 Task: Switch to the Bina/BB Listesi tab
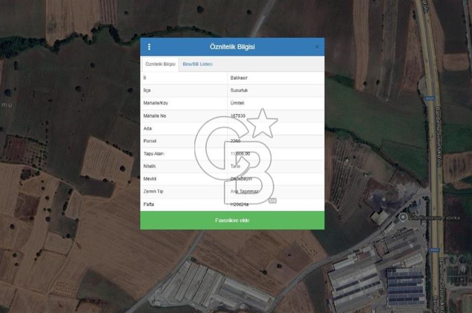197,64
